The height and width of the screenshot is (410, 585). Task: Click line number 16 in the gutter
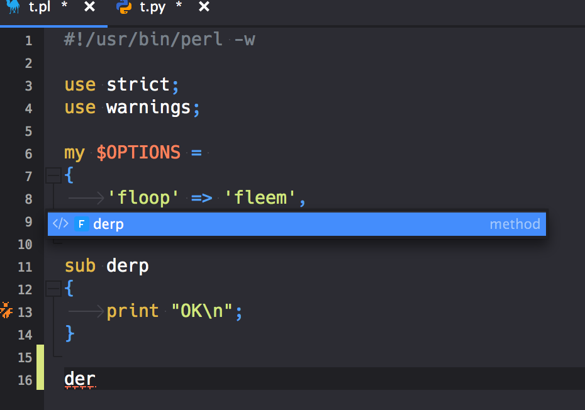click(x=24, y=380)
